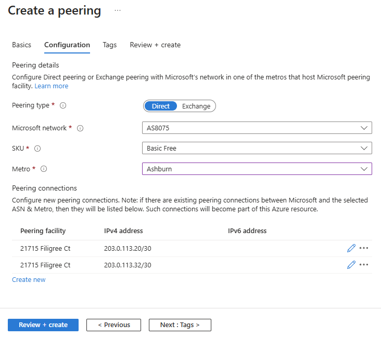Open more options for 203.0.113.32/30 connection
The image size is (381, 338).
pos(364,265)
